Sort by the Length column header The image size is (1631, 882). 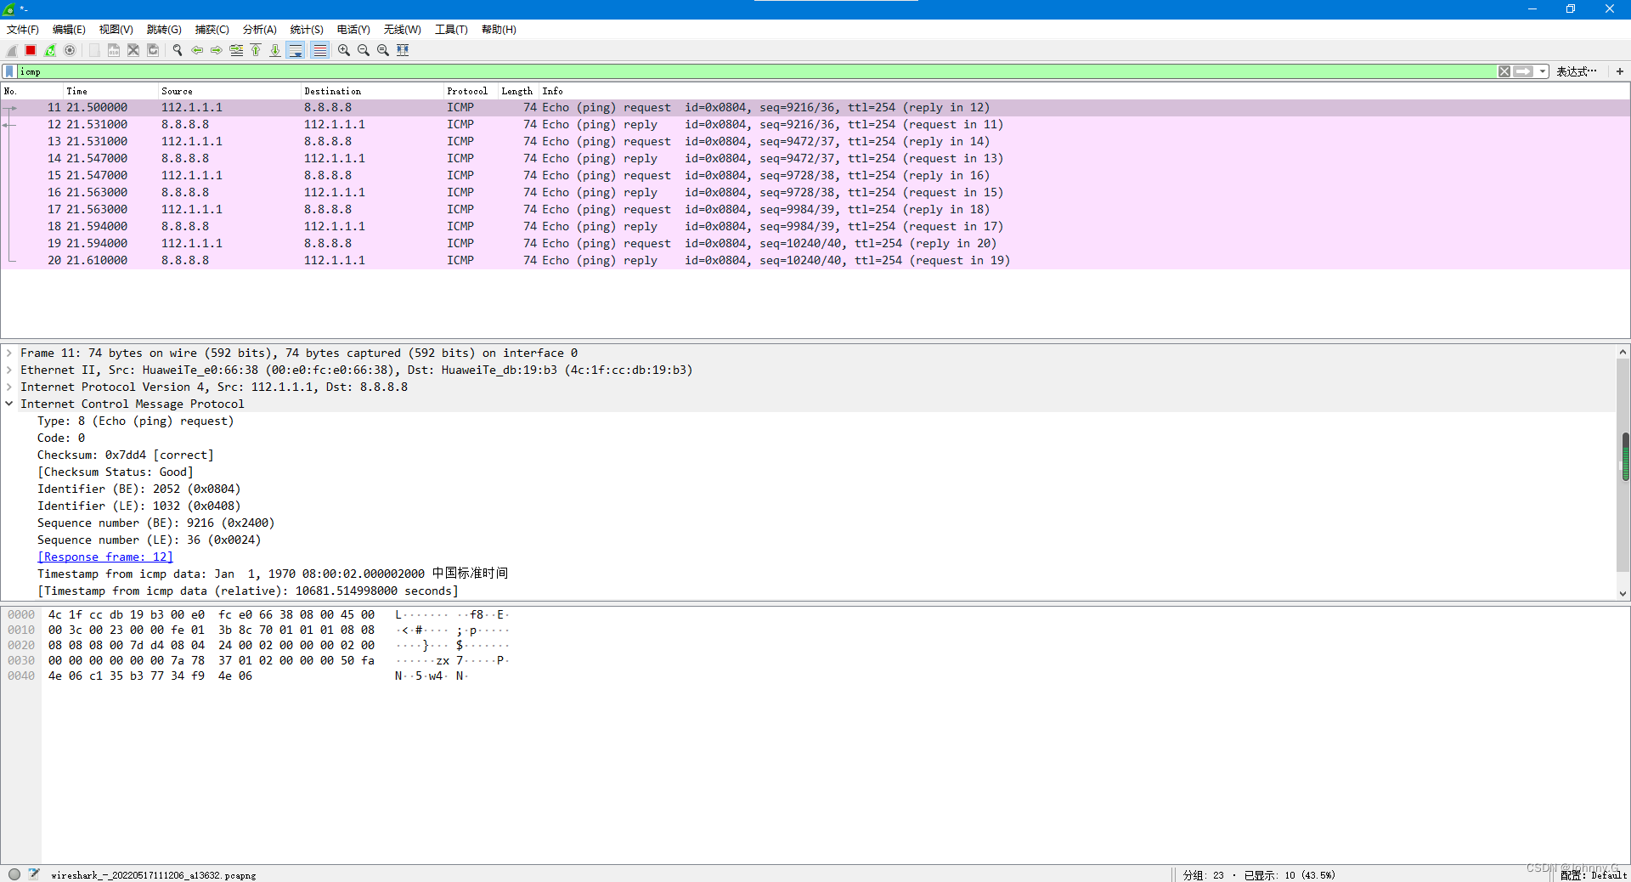pyautogui.click(x=518, y=91)
